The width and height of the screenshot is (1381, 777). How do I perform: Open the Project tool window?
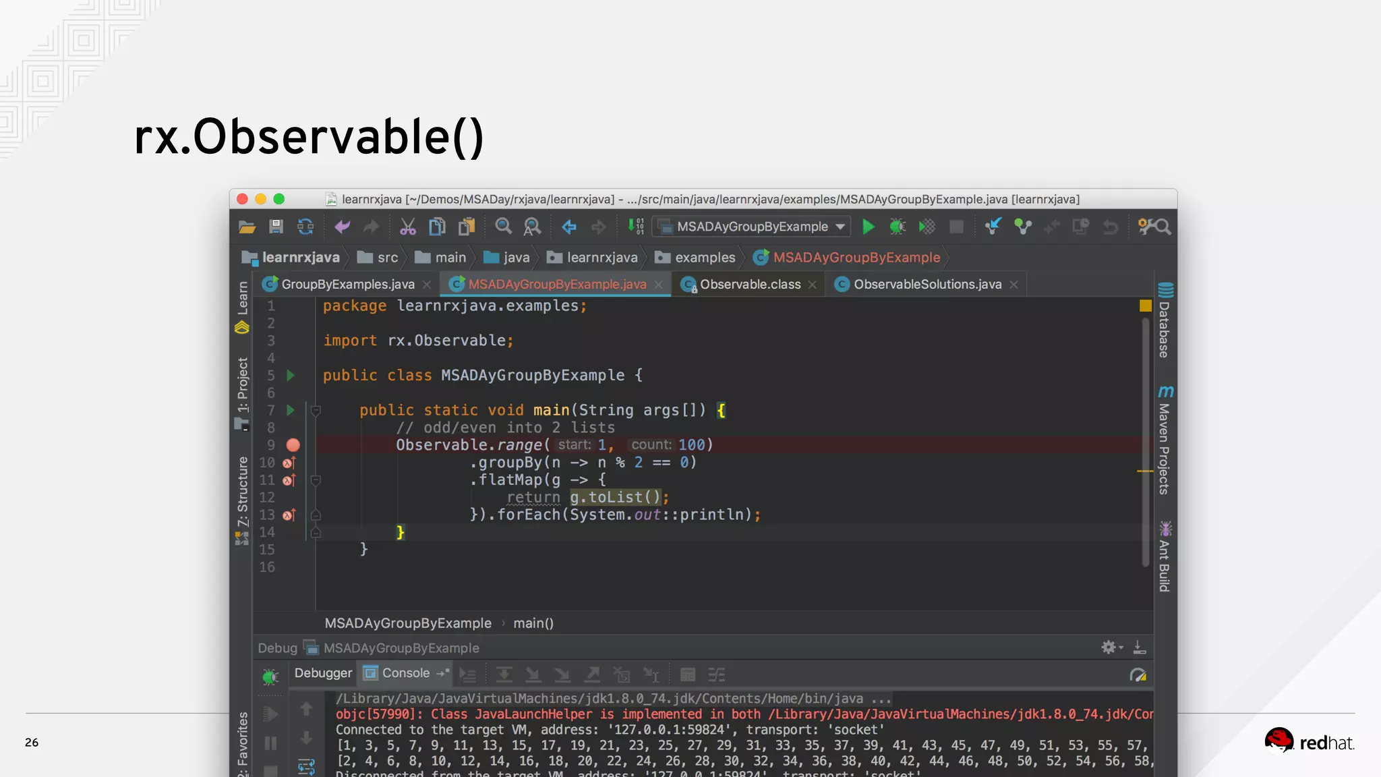242,393
